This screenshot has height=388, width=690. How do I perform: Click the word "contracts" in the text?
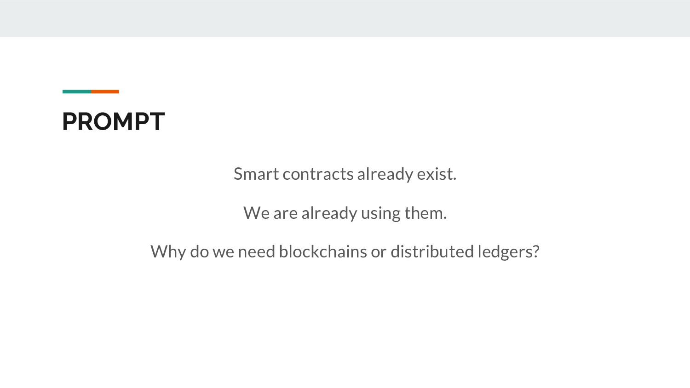point(318,174)
